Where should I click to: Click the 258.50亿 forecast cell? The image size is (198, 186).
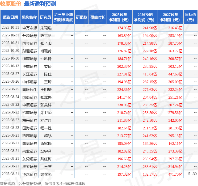pyautogui.click(x=150, y=113)
